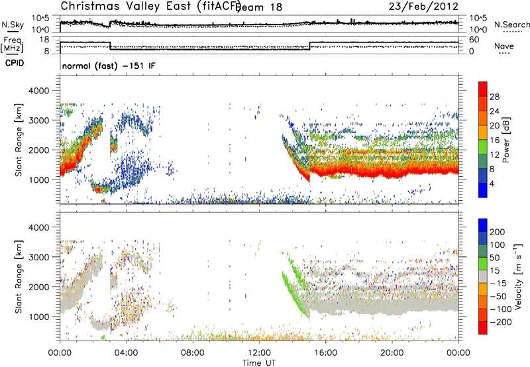
Task: Click the right-side Nave axis value '60'
Action: point(474,40)
